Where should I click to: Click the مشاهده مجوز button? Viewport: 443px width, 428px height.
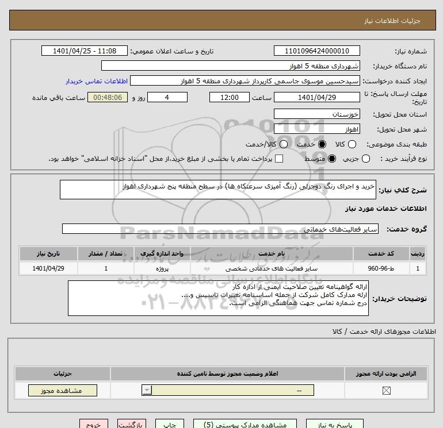coord(63,391)
